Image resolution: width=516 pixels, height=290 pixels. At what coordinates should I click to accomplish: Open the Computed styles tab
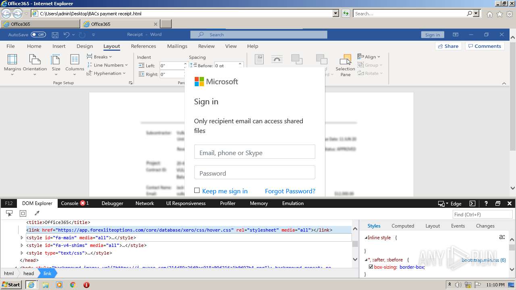(x=403, y=226)
